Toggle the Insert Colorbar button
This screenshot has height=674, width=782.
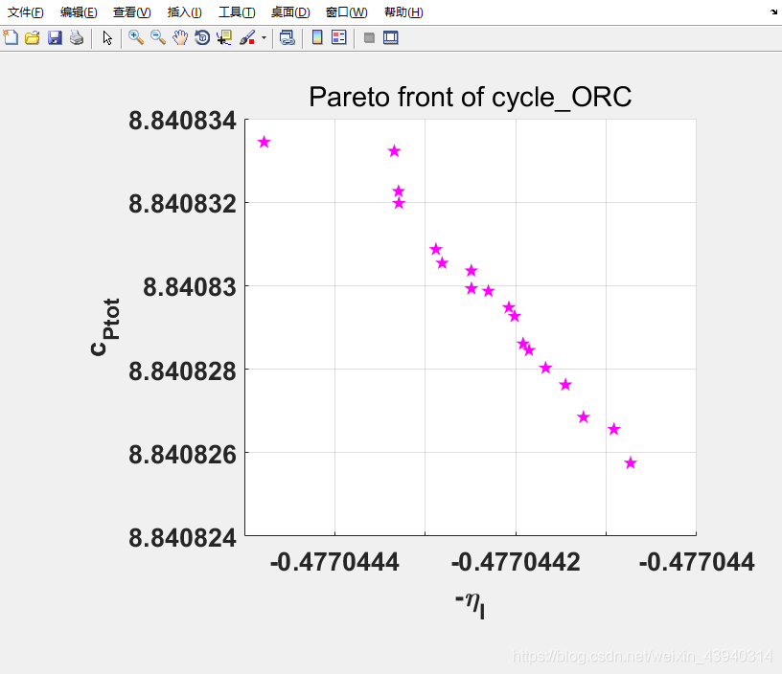coord(317,38)
